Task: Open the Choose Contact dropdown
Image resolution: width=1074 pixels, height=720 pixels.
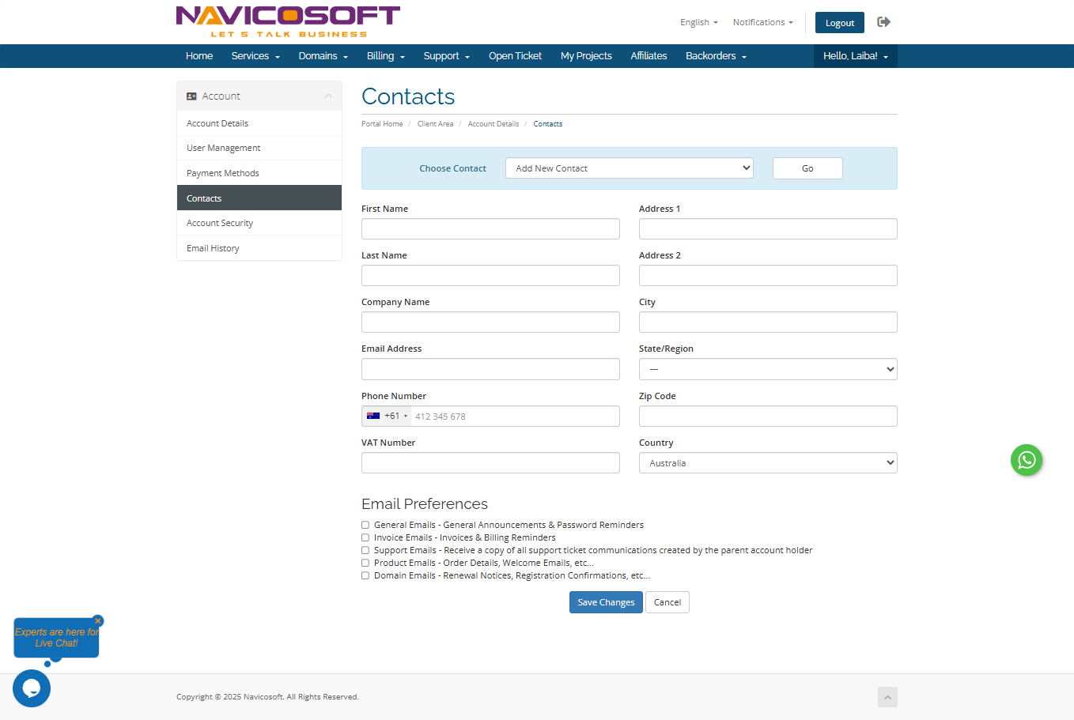Action: [x=629, y=168]
